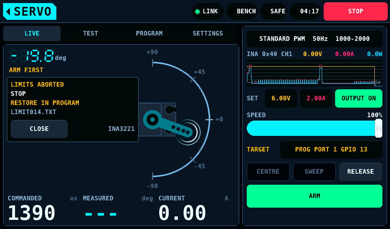Click the 04:17 timer pill
390x229 pixels.
(305, 11)
